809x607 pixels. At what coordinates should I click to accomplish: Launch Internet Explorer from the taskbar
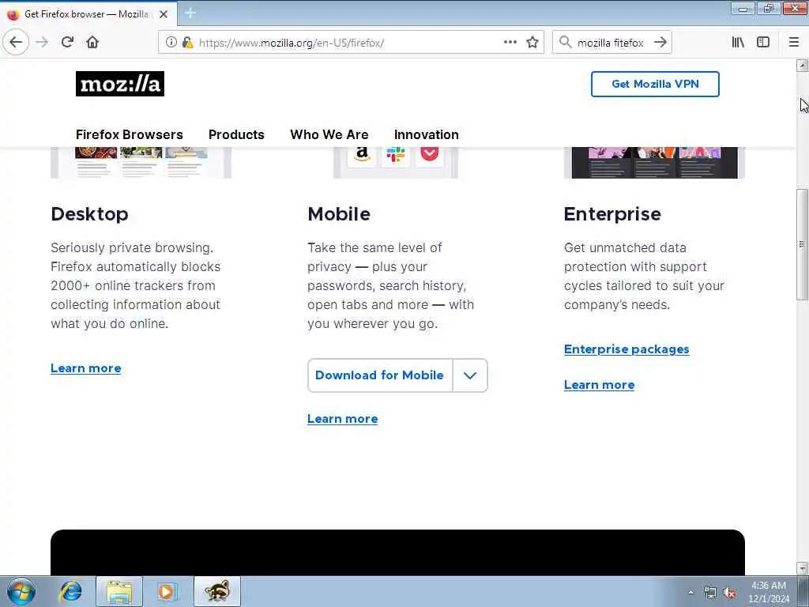(x=70, y=591)
